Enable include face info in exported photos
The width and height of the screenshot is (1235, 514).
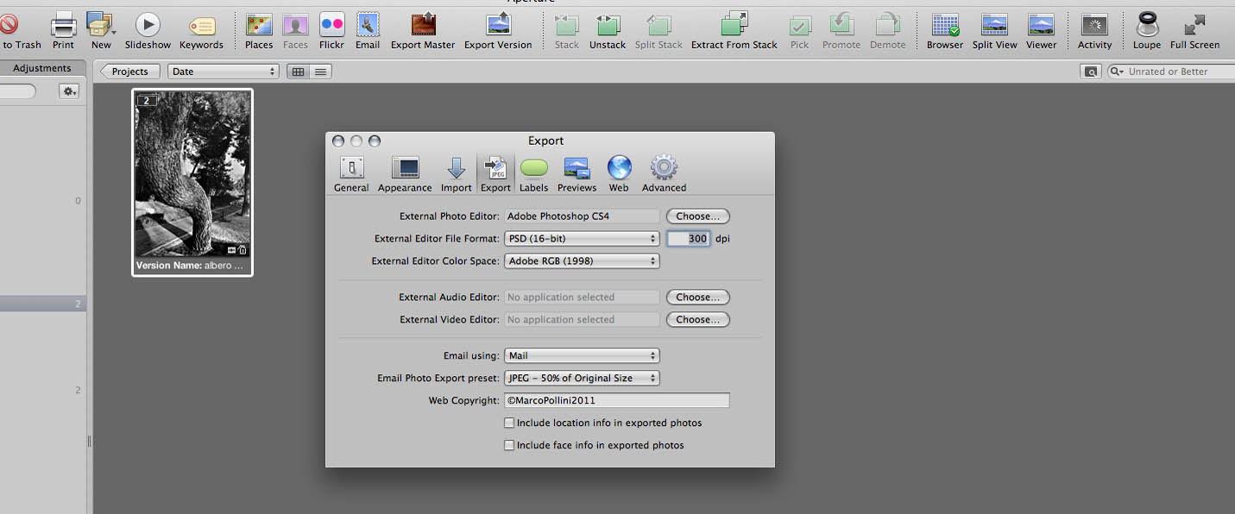pos(509,445)
